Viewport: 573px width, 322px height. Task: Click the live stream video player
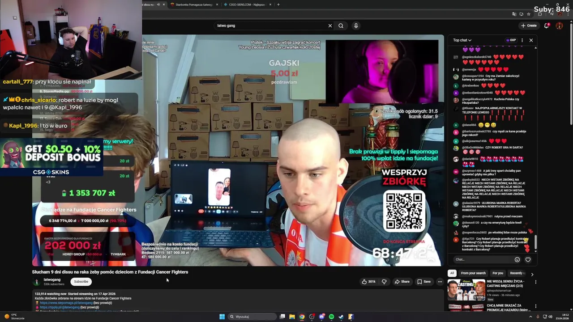238,151
